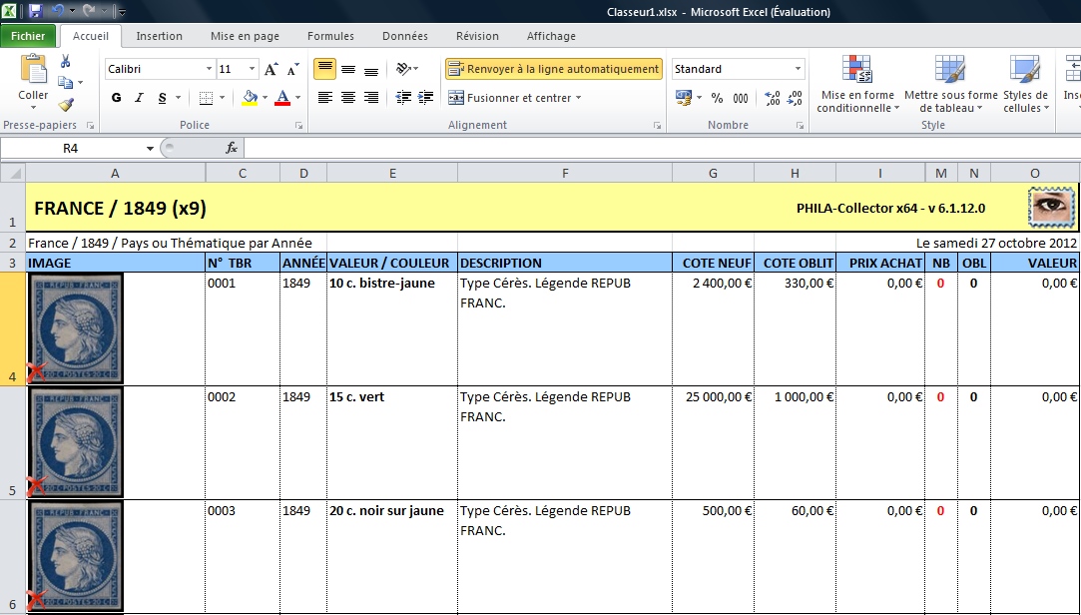This screenshot has height=615, width=1081.
Task: Toggle italic (I) formatting
Action: 140,98
